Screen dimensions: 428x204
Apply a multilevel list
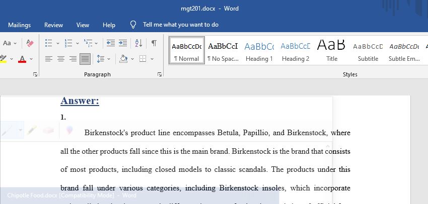(x=88, y=43)
